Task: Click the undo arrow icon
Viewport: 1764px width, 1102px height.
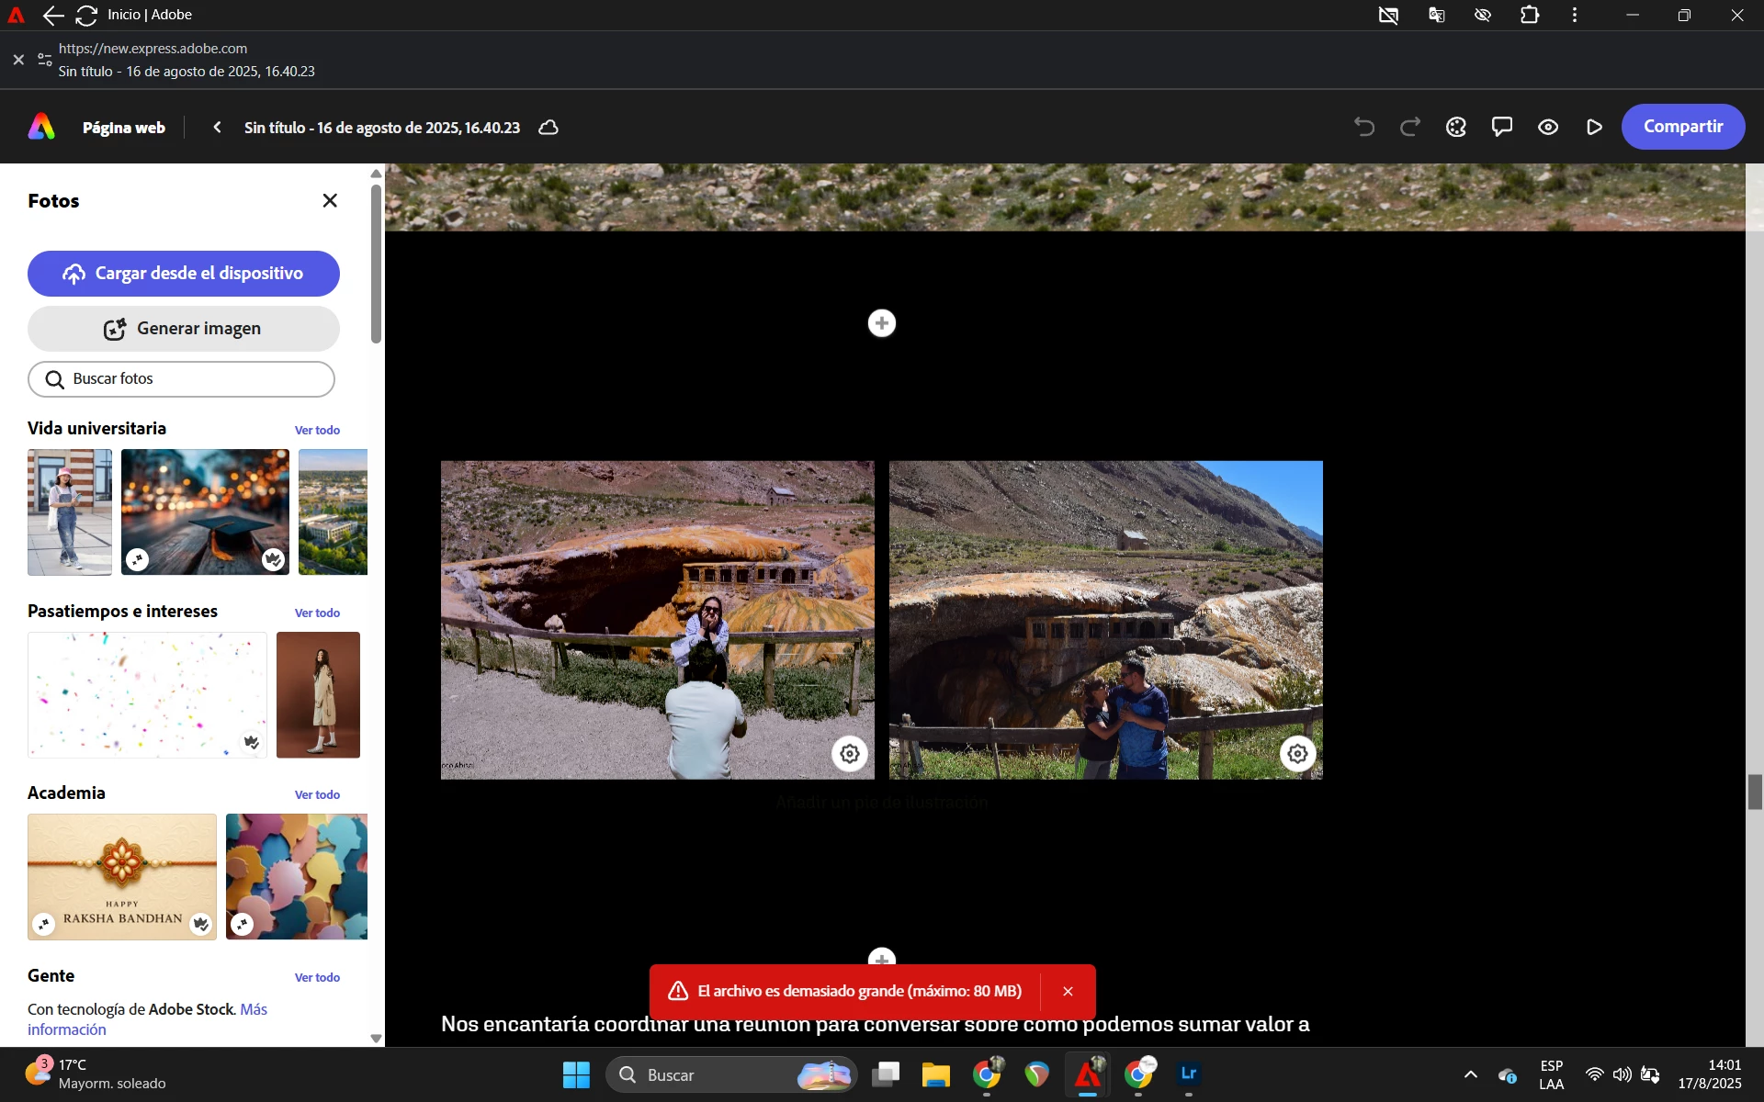Action: click(x=1364, y=127)
